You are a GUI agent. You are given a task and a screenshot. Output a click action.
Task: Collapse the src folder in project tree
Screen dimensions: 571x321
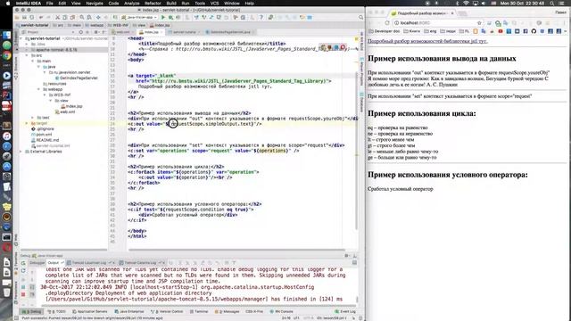(27, 55)
